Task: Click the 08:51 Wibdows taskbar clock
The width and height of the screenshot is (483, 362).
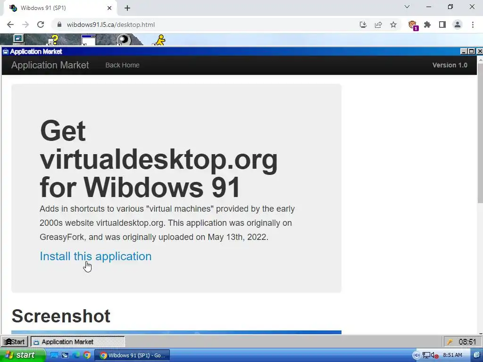Action: pyautogui.click(x=467, y=342)
